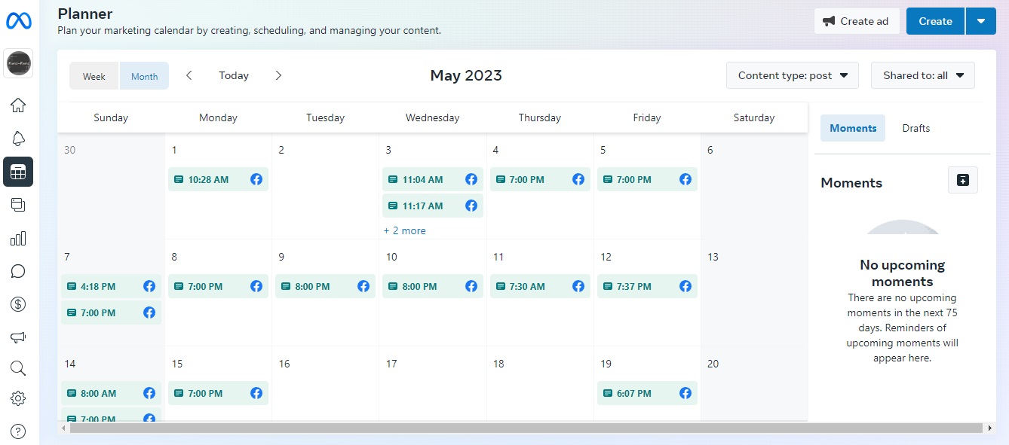Open Ads megaphone icon in sidebar
The image size is (1009, 445).
click(x=18, y=337)
